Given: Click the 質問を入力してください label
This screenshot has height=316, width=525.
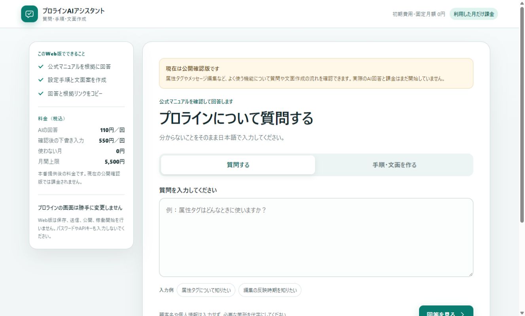Looking at the screenshot, I should 188,190.
